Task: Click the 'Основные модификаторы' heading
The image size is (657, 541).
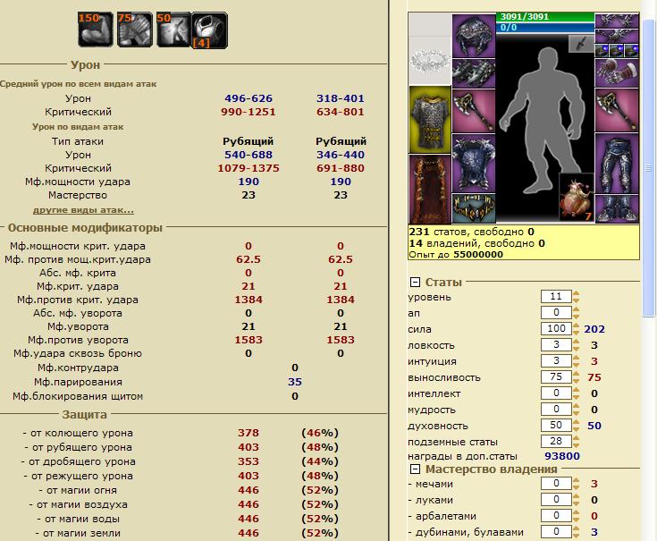Action: (85, 227)
